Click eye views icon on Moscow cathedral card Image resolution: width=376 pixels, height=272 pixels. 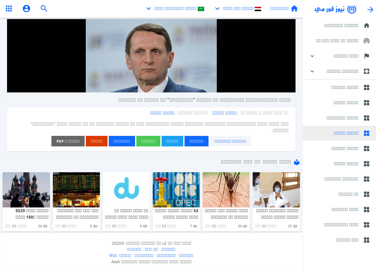point(46,226)
